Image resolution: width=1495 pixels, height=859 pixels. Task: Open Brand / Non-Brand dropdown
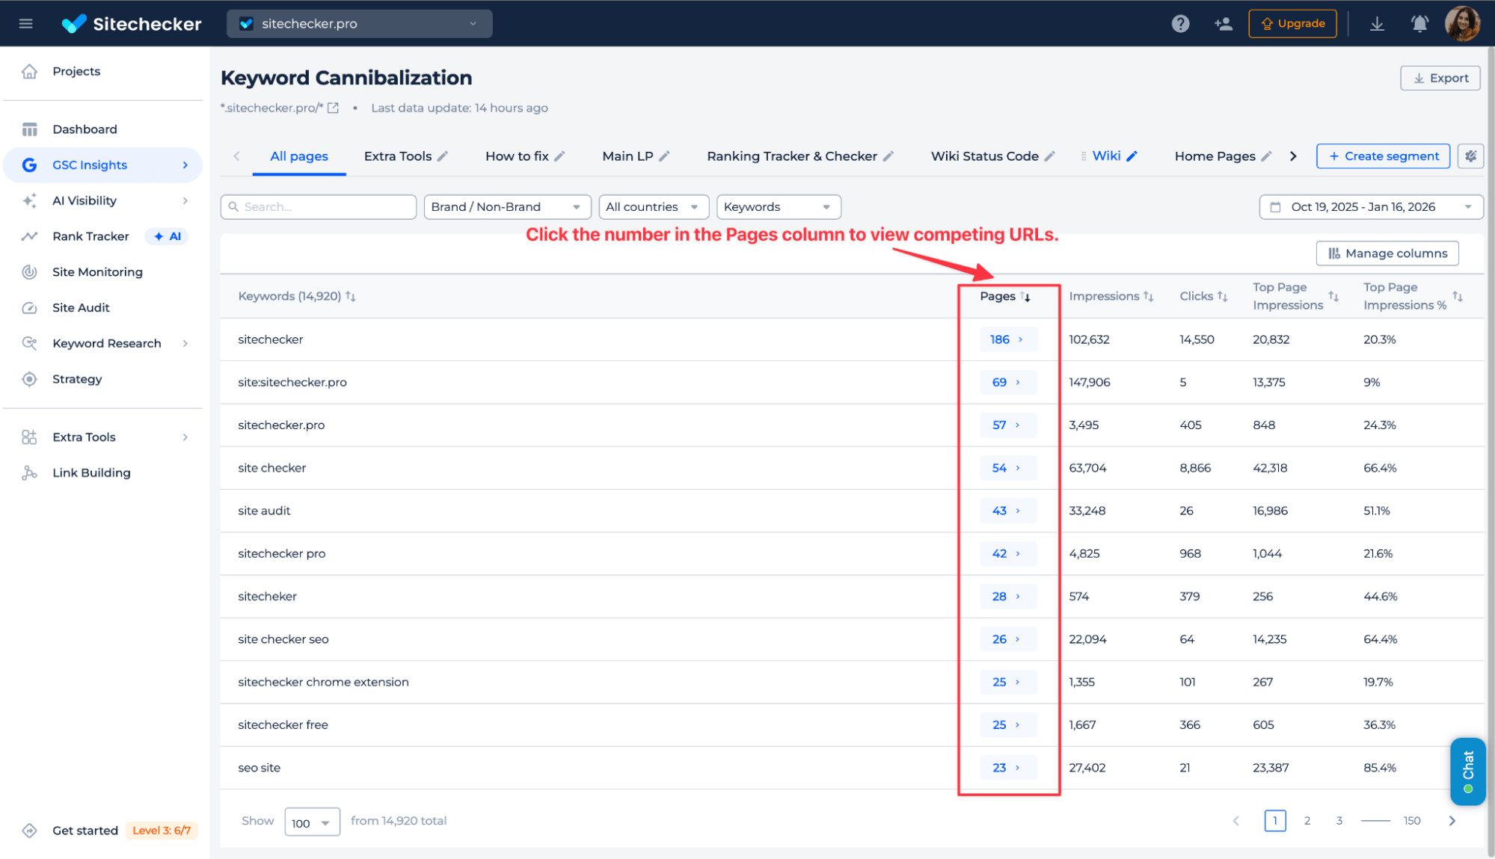(506, 207)
